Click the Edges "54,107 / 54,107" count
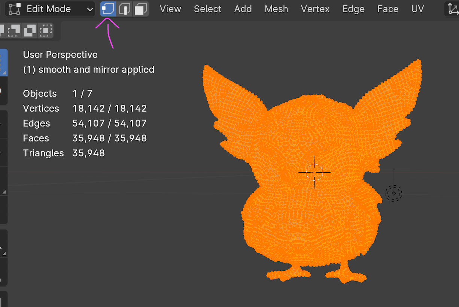 (110, 124)
